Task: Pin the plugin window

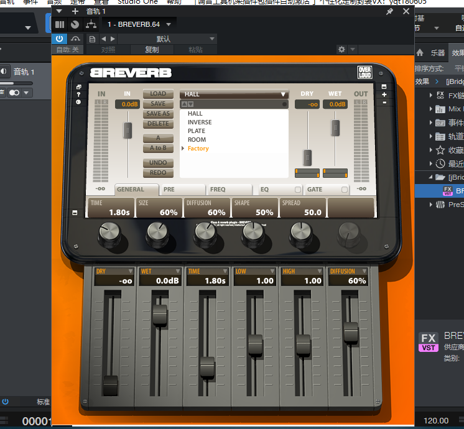Action: tap(390, 12)
